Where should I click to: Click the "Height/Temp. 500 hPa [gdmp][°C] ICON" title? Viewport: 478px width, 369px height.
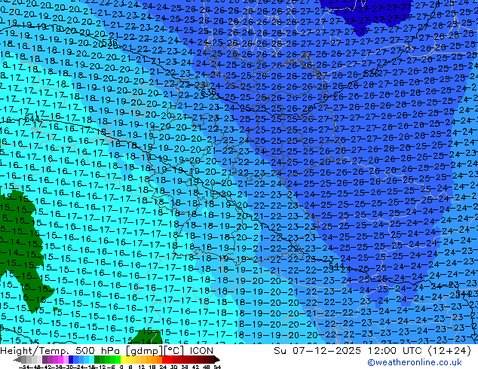tap(107, 351)
